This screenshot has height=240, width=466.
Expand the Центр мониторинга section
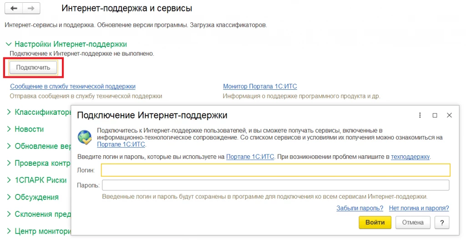39,231
